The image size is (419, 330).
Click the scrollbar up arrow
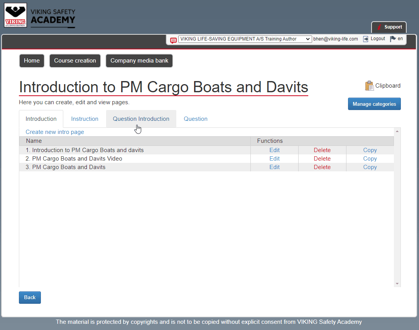click(x=397, y=131)
